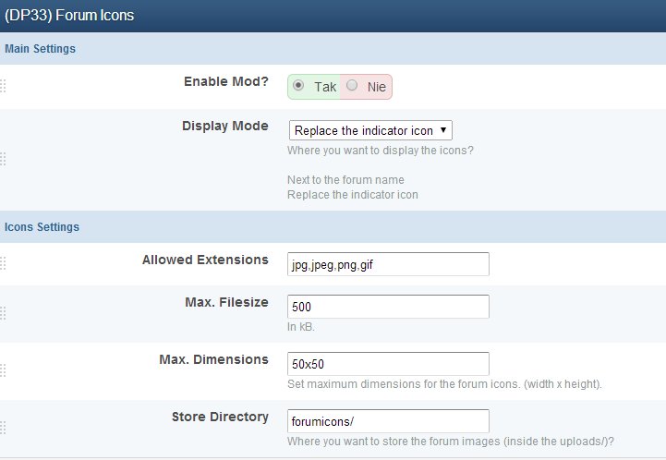Click the Enable Mod? label
The height and width of the screenshot is (460, 666).
(x=225, y=81)
